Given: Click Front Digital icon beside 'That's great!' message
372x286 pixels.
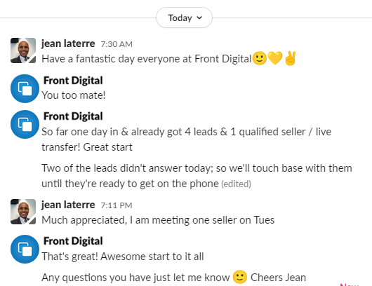Looking at the screenshot, I should pyautogui.click(x=25, y=249).
